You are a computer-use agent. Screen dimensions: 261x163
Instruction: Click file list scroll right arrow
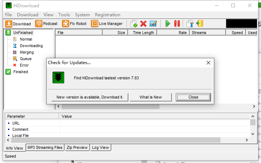(254, 106)
